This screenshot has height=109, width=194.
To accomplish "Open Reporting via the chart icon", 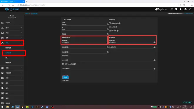I will click(2, 98).
